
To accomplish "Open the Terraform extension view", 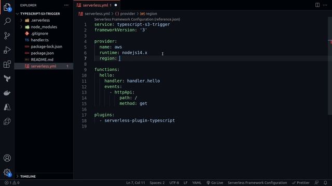I will pyautogui.click(x=7, y=79).
